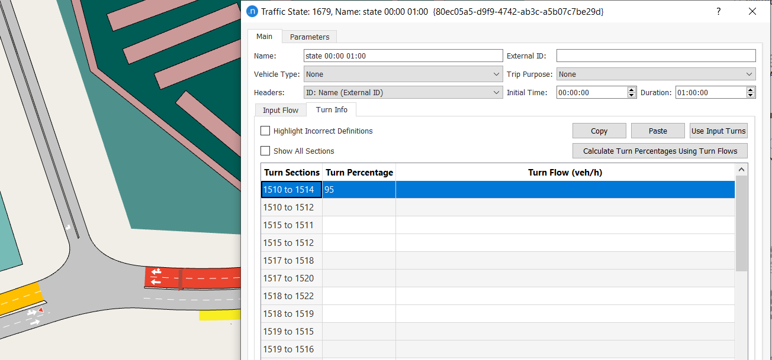This screenshot has height=360, width=772.
Task: Open the Vehicle Type dropdown
Action: 403,74
